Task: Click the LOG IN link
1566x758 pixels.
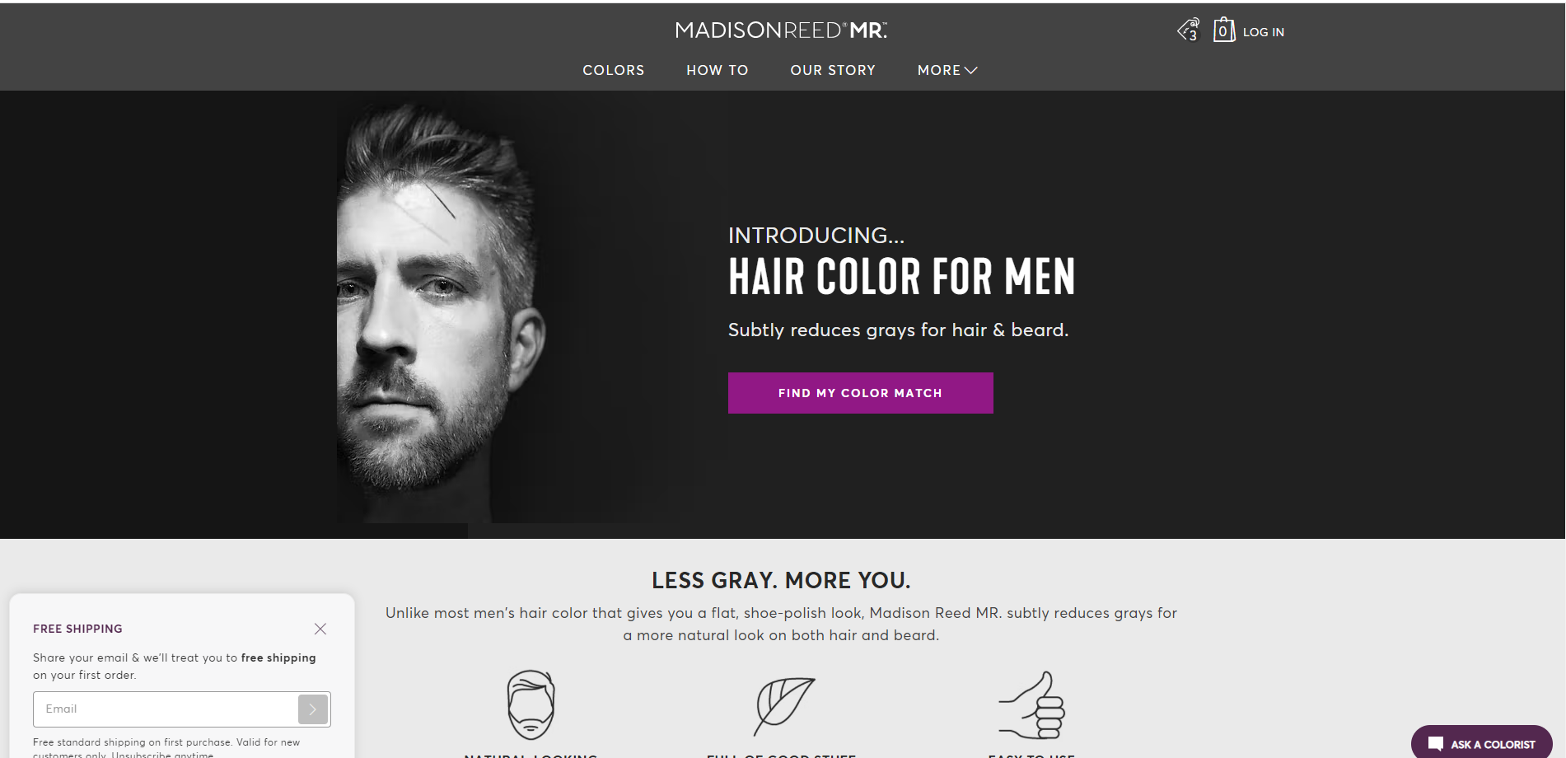Action: click(x=1264, y=32)
